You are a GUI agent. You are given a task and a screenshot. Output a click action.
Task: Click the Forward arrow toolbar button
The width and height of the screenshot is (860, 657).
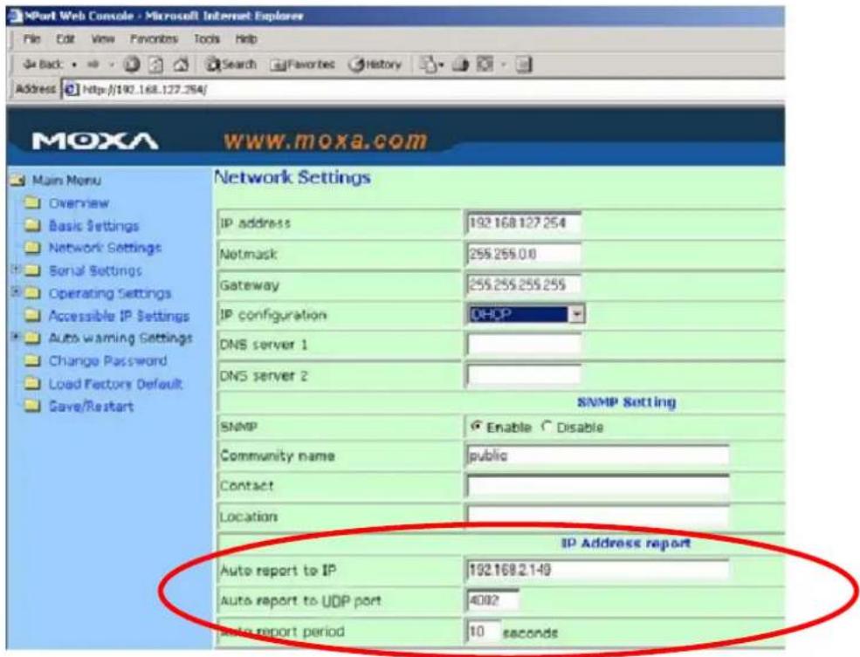click(93, 64)
